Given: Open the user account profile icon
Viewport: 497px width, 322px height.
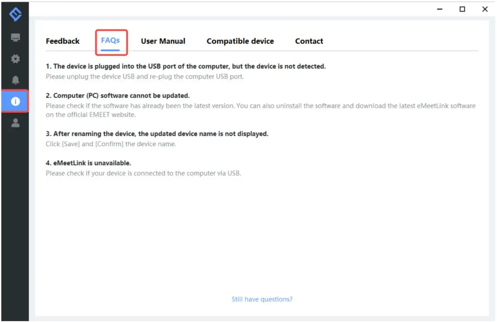Looking at the screenshot, I should [16, 123].
